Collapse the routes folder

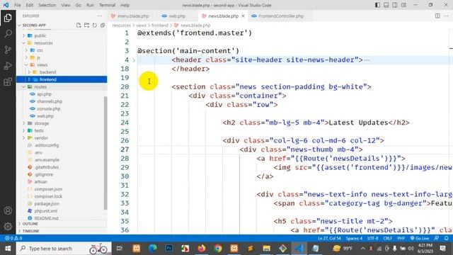tap(62, 86)
